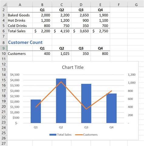144x146 pixels.
Task: Select column C header
Action: point(62,5)
